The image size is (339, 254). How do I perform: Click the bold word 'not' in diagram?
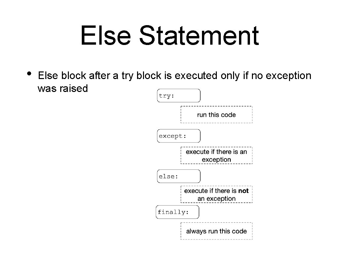[243, 191]
